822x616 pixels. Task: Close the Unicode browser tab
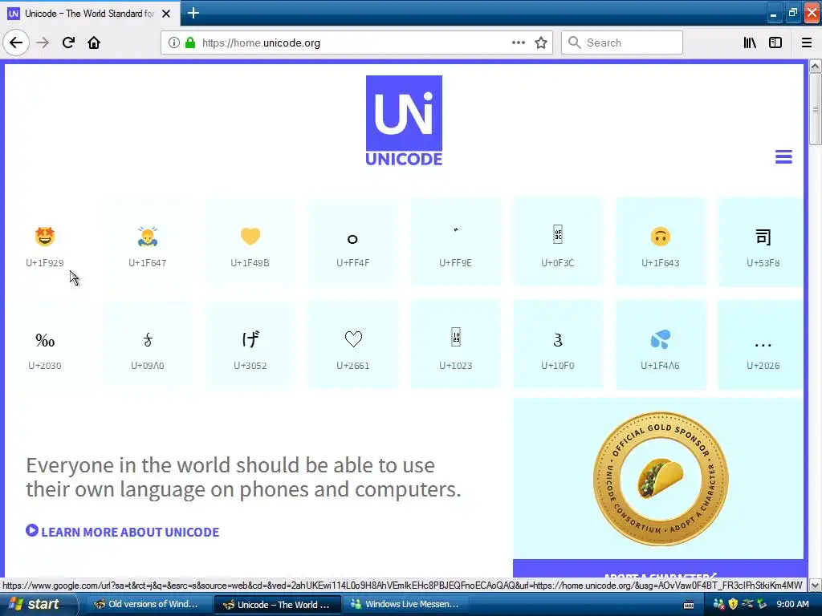click(166, 14)
